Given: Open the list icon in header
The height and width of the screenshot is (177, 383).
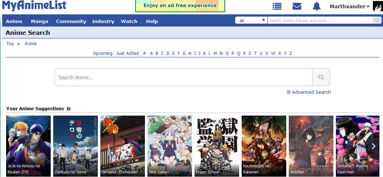Looking at the screenshot, I should (x=277, y=6).
